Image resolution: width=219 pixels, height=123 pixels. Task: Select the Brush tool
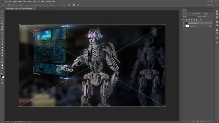[x=2, y=32]
